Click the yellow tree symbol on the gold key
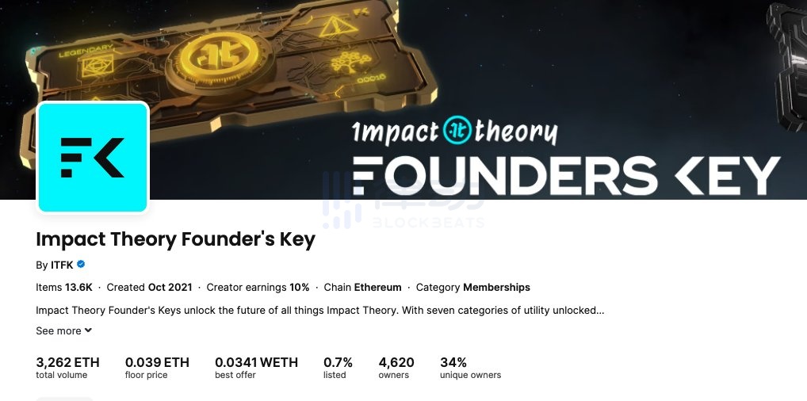 [350, 62]
